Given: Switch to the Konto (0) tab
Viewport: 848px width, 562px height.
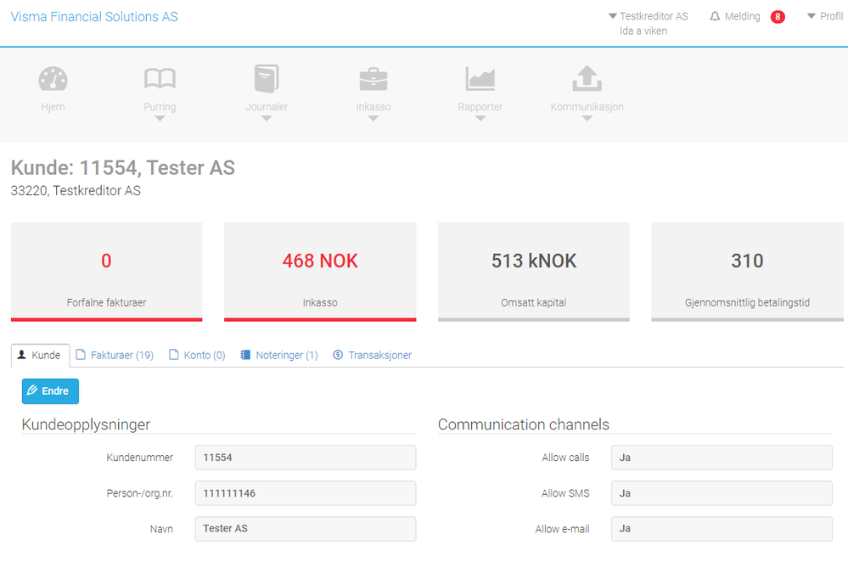Looking at the screenshot, I should (197, 355).
